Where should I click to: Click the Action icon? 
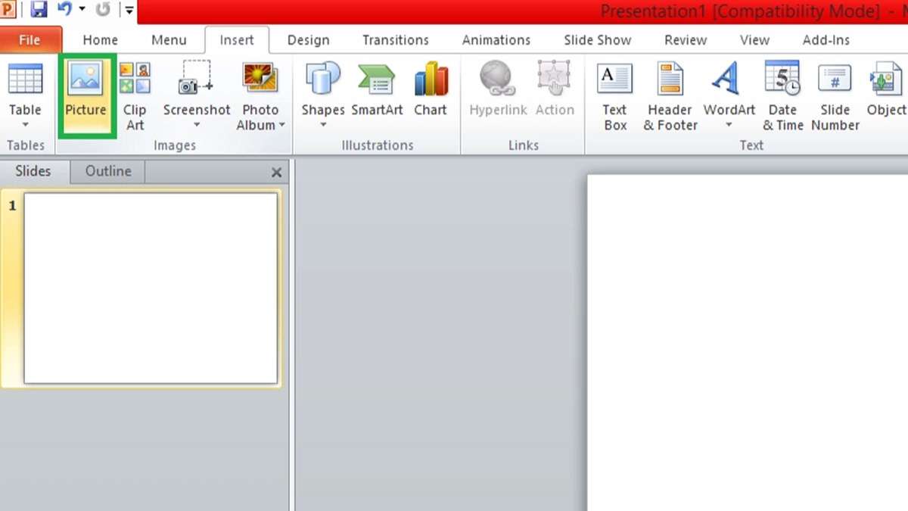pyautogui.click(x=555, y=78)
